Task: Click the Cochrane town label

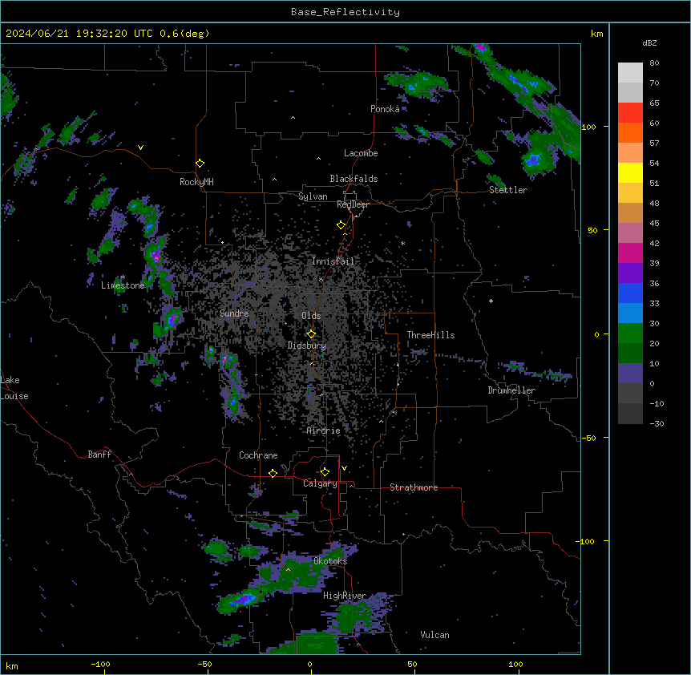Action: [258, 455]
